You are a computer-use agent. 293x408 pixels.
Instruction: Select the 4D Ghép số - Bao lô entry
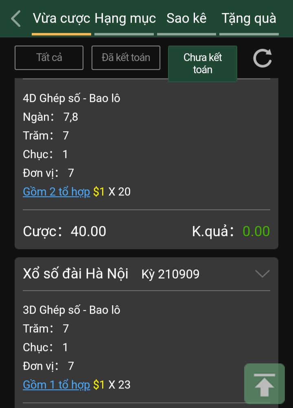tap(72, 98)
